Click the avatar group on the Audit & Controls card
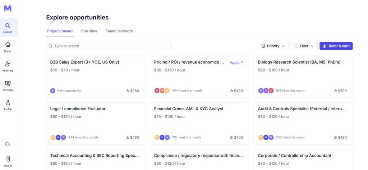Screen dimensions: 368x170 (266, 137)
